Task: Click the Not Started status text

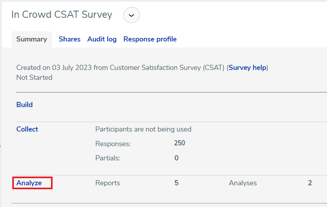Action: point(34,77)
